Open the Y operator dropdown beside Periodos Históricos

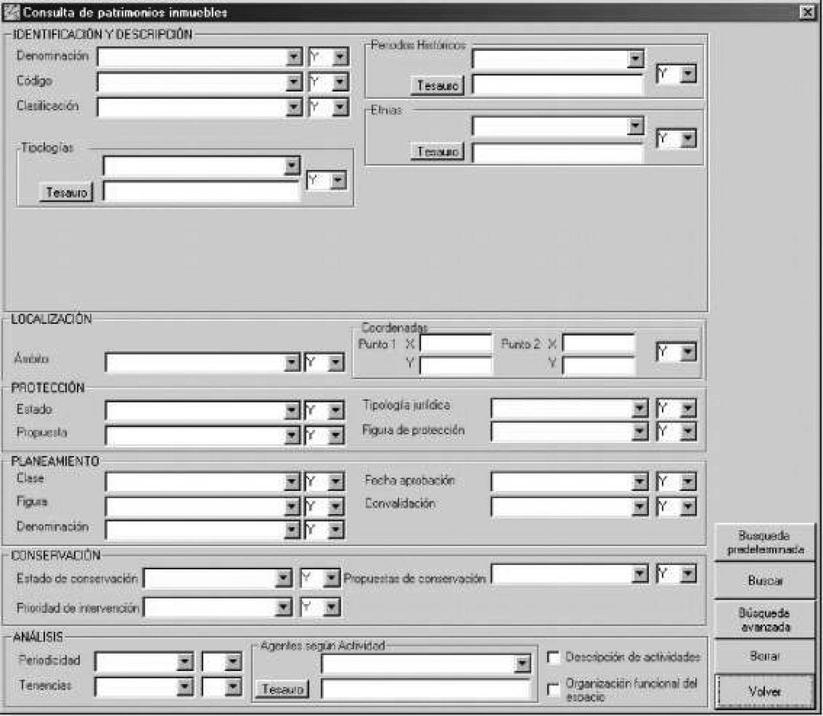pos(687,74)
